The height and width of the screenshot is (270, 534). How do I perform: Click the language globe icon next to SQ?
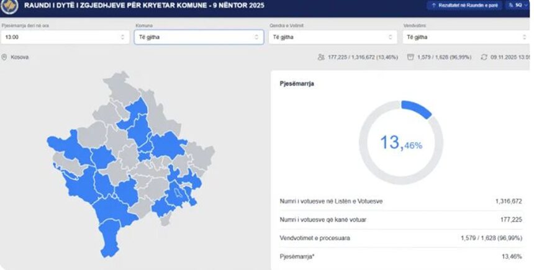(510, 5)
